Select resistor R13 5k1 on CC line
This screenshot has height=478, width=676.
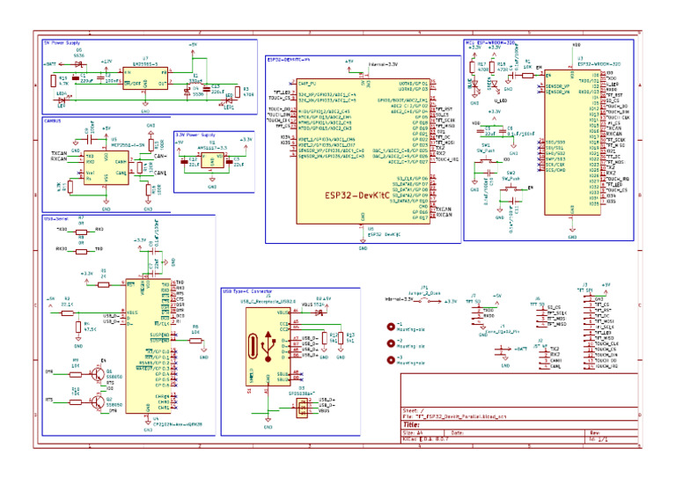point(341,337)
